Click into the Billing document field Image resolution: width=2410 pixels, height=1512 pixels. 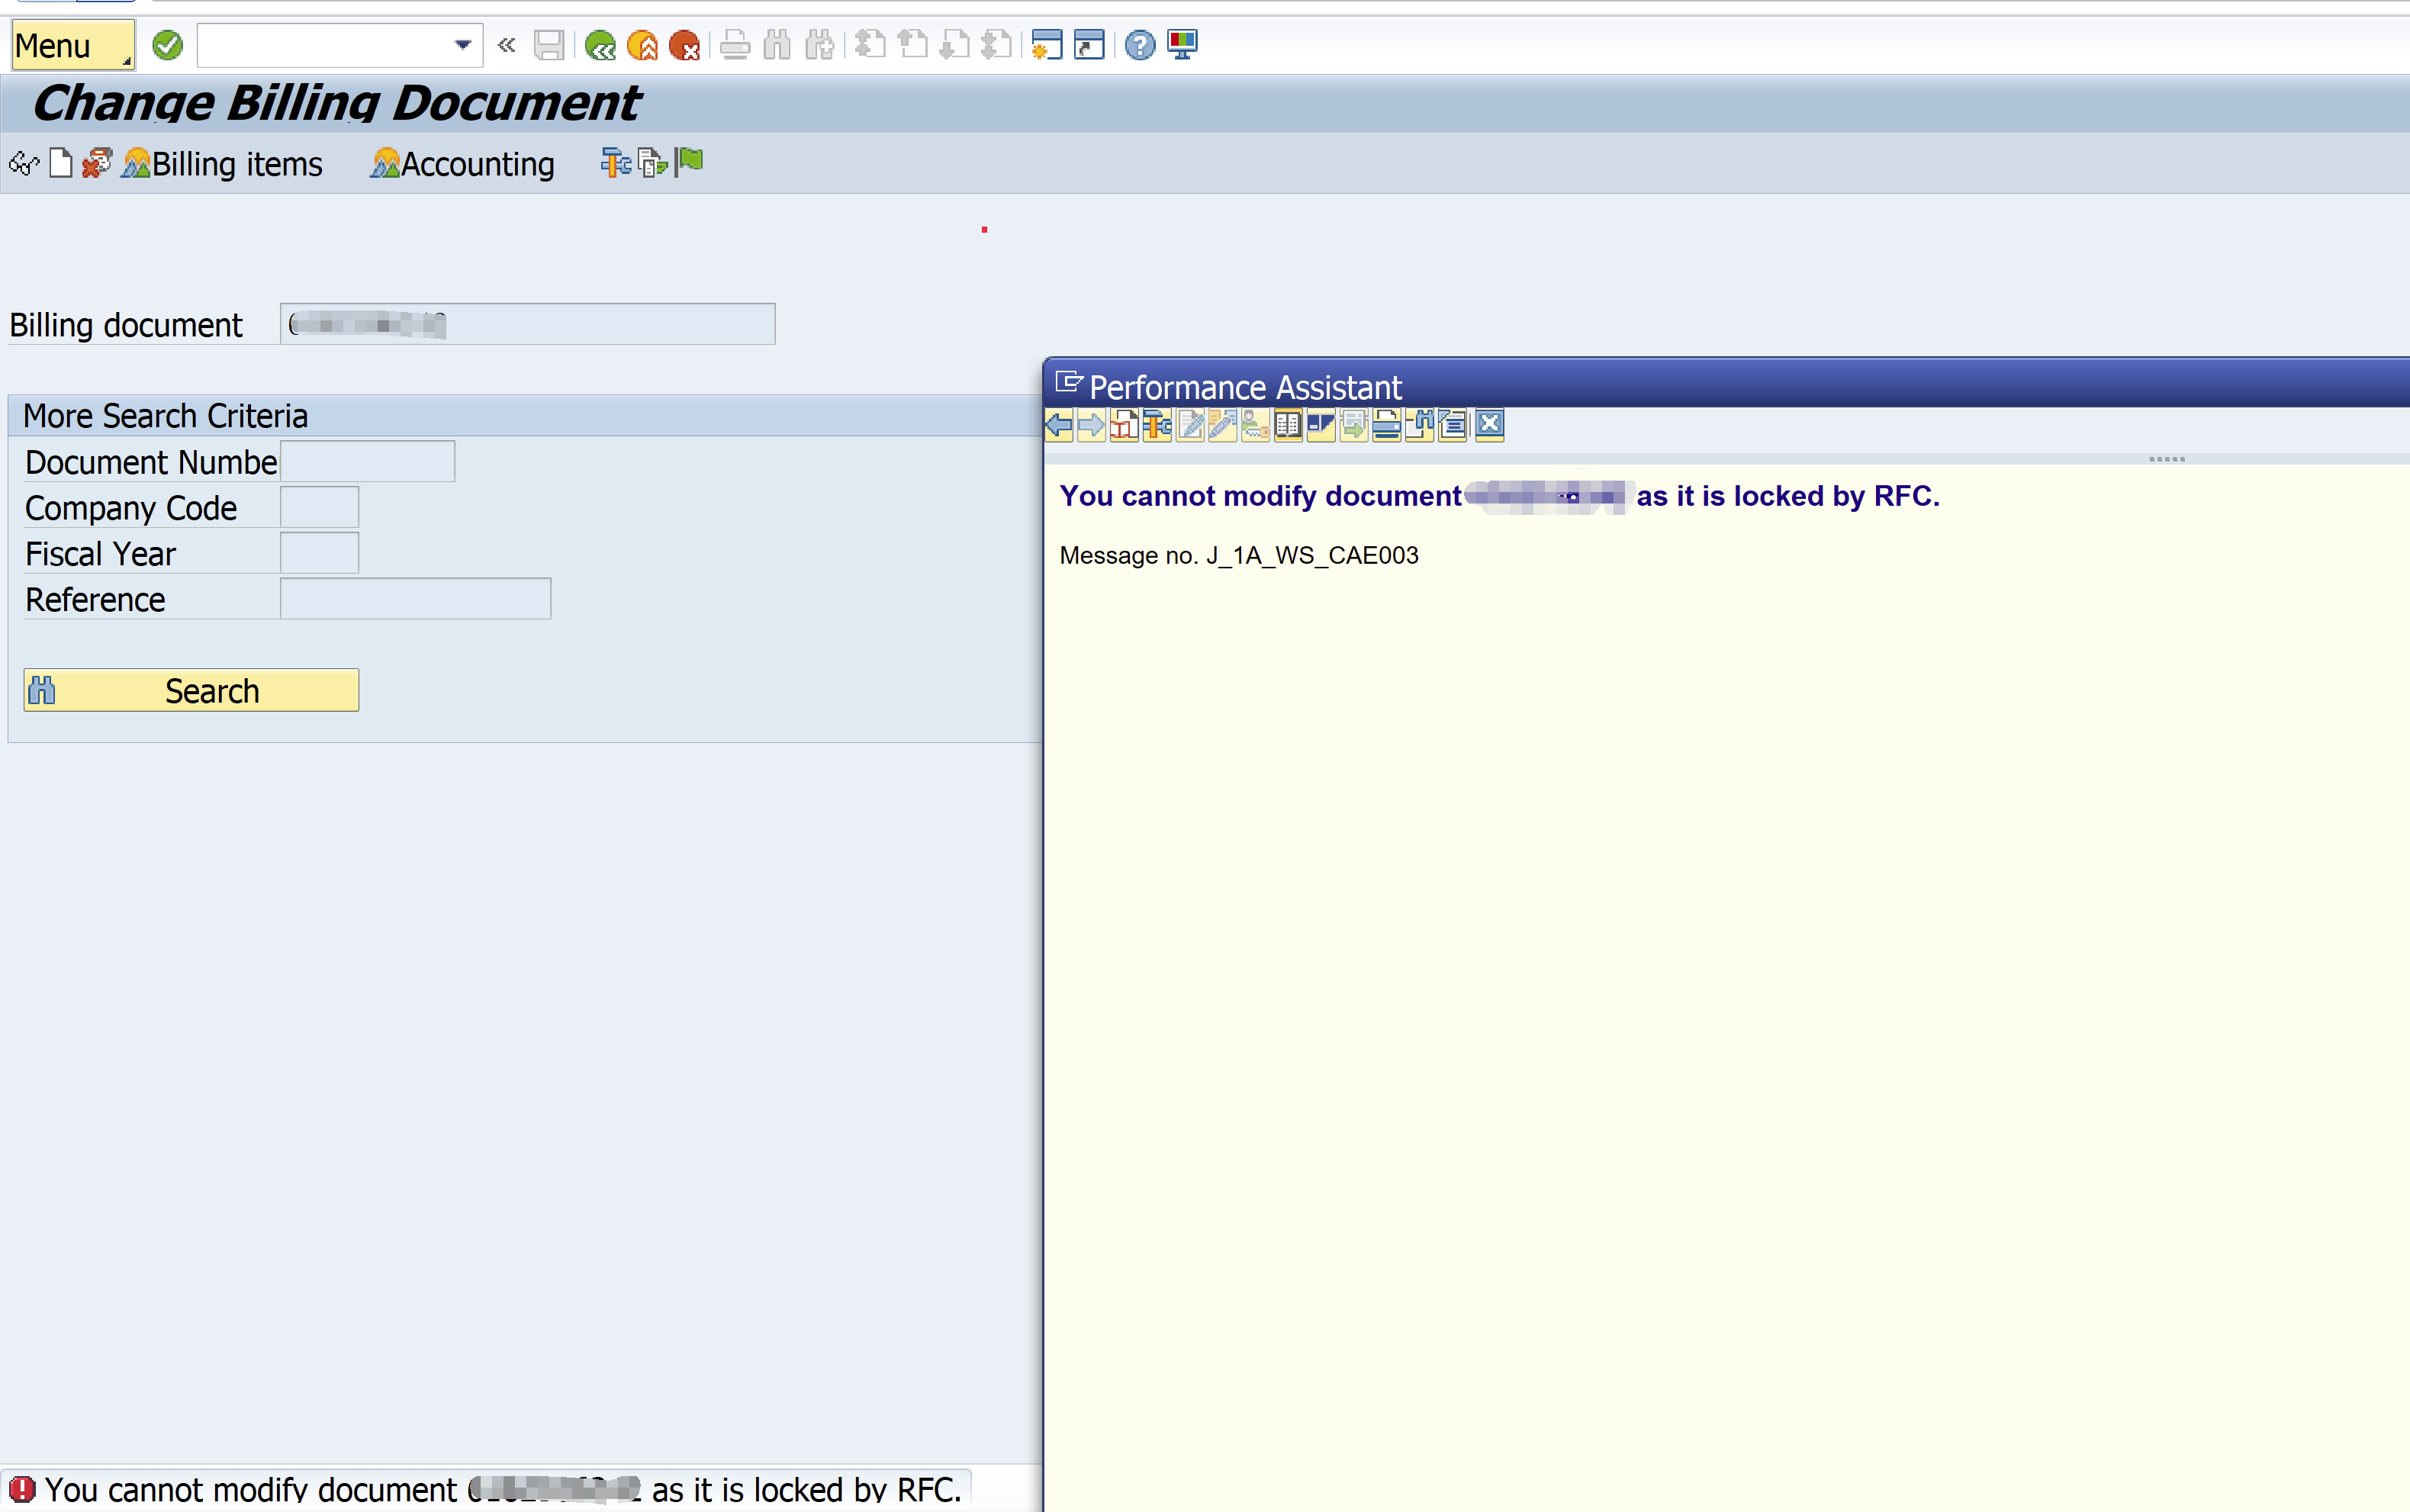click(527, 324)
